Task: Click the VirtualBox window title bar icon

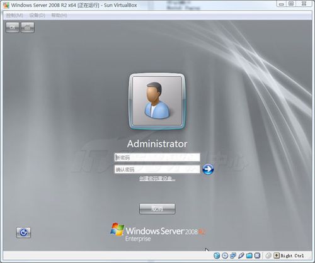Action: pos(6,5)
